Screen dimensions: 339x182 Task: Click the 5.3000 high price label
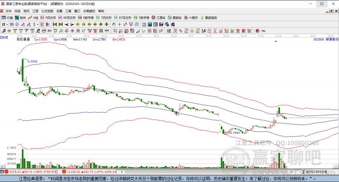pyautogui.click(x=32, y=61)
